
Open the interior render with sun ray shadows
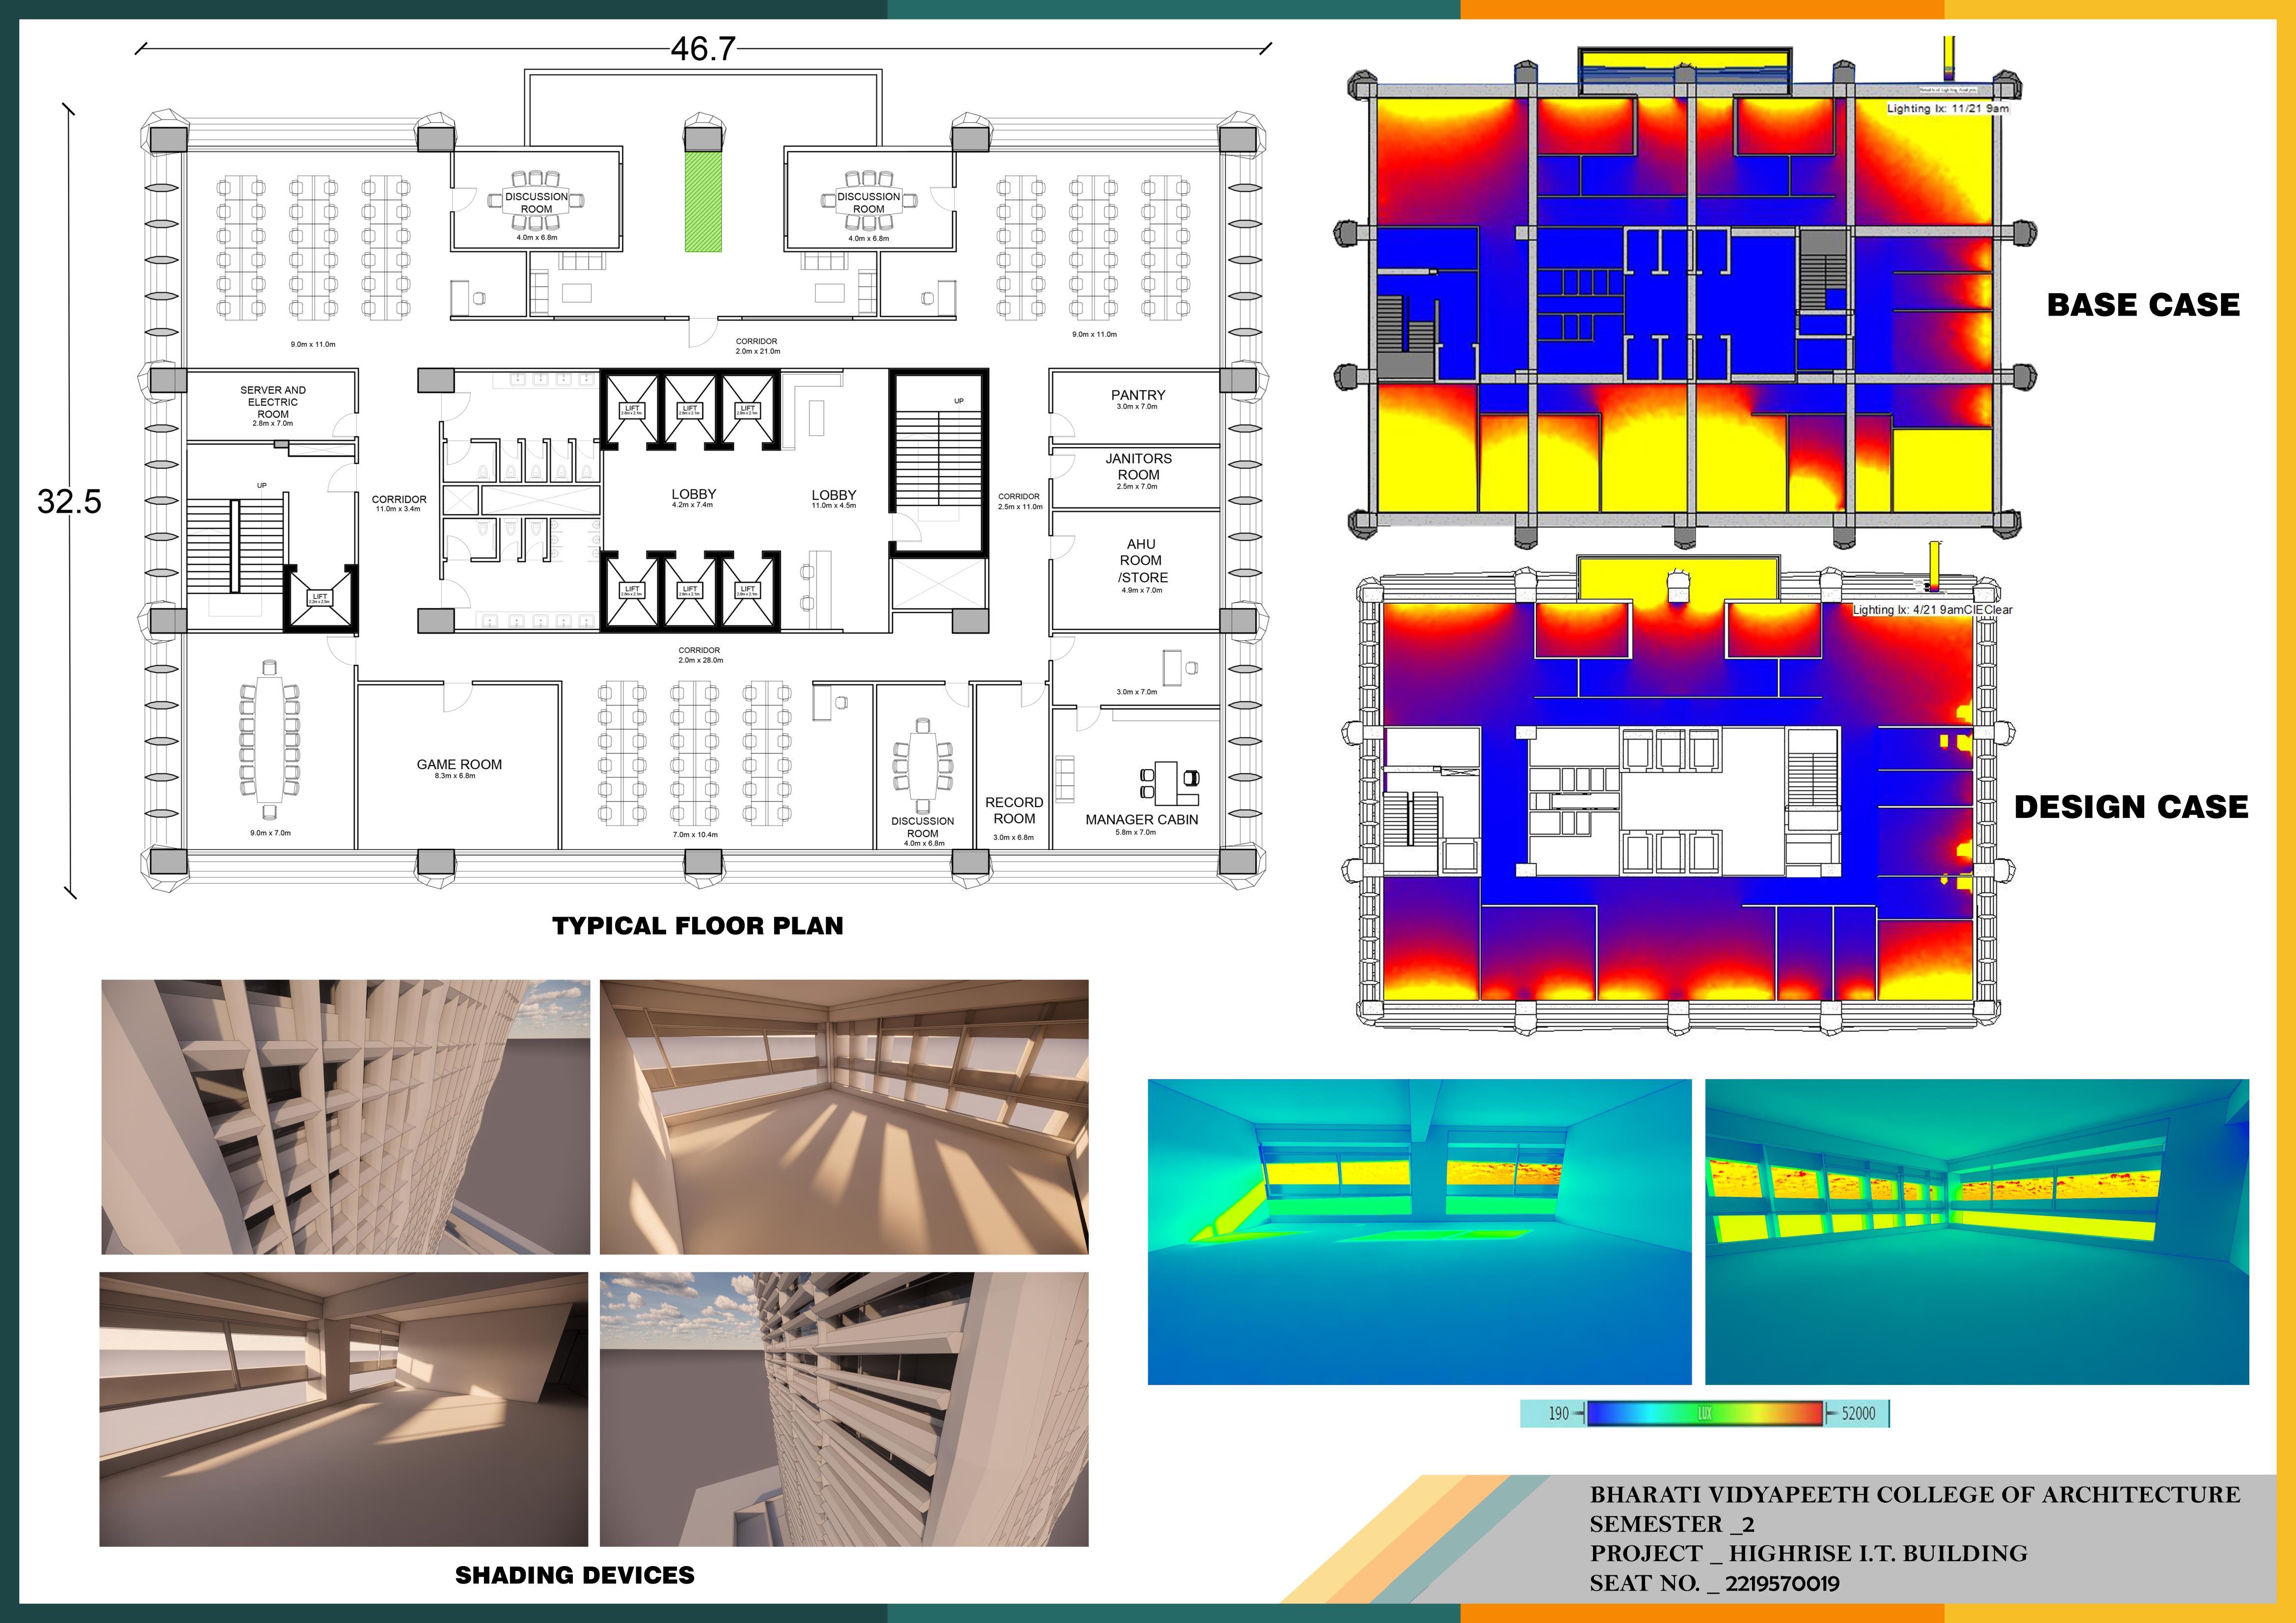tap(843, 1117)
